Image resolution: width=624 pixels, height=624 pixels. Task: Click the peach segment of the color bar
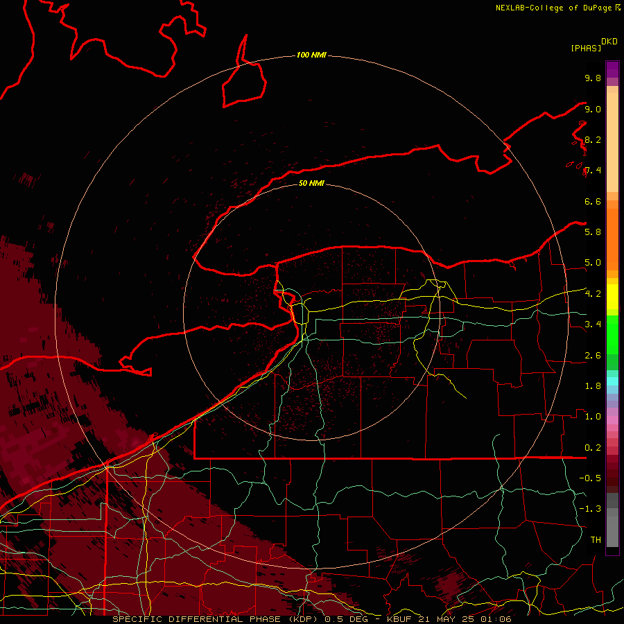click(612, 142)
